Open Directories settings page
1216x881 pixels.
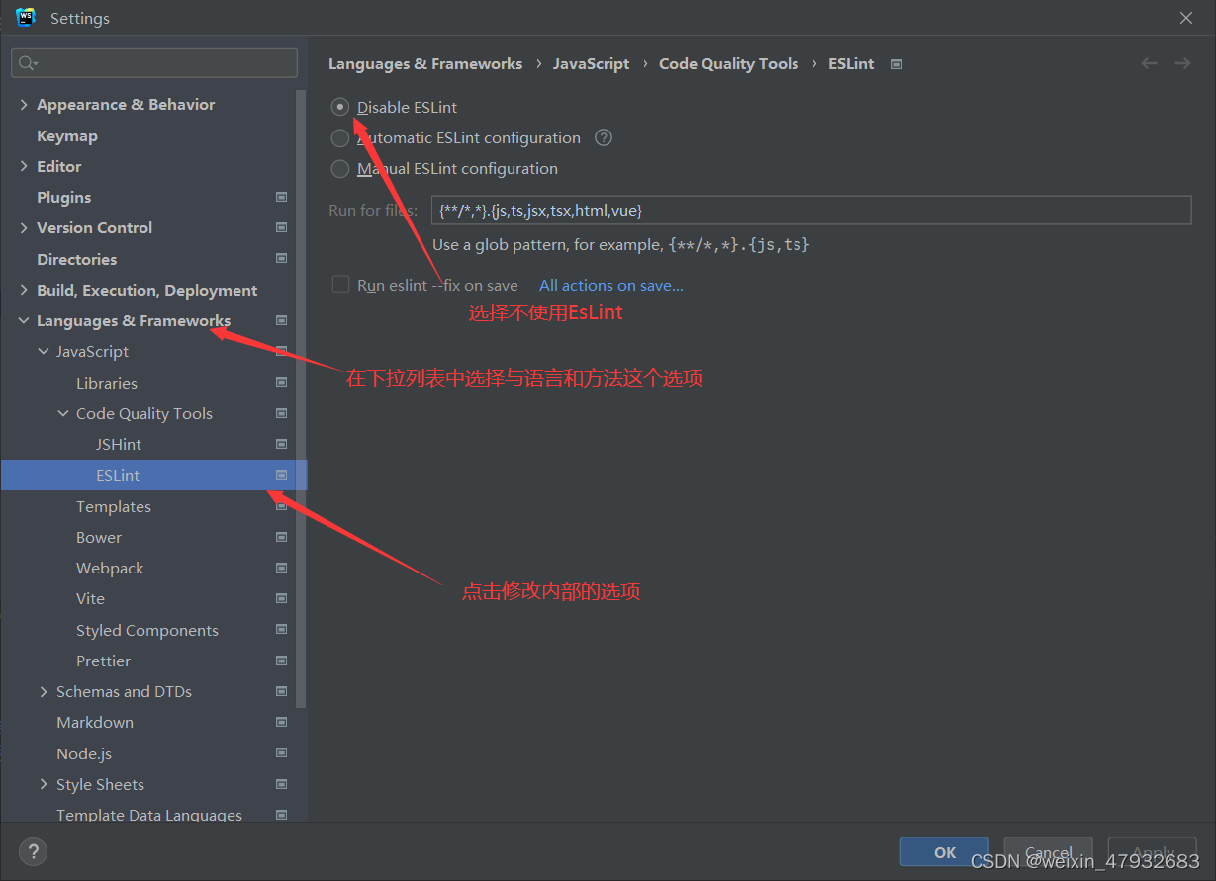pos(77,259)
